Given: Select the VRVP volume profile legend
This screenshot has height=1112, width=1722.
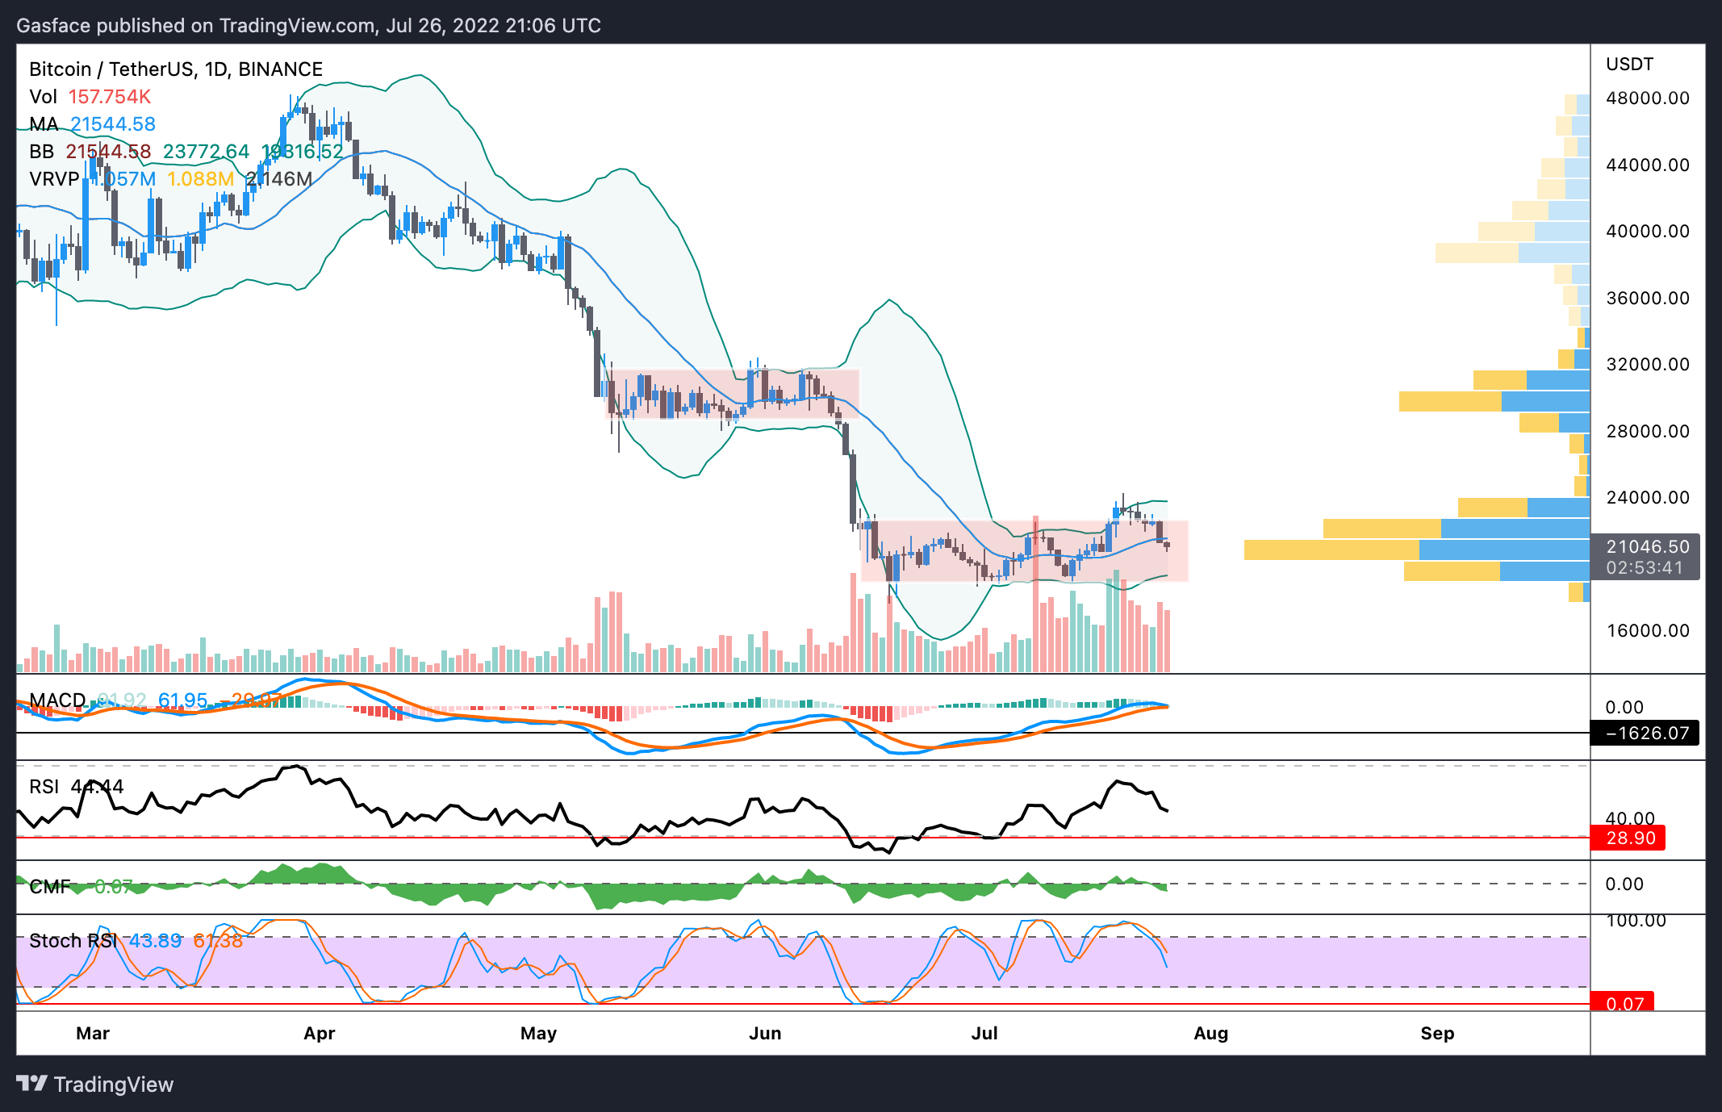Looking at the screenshot, I should tap(54, 179).
